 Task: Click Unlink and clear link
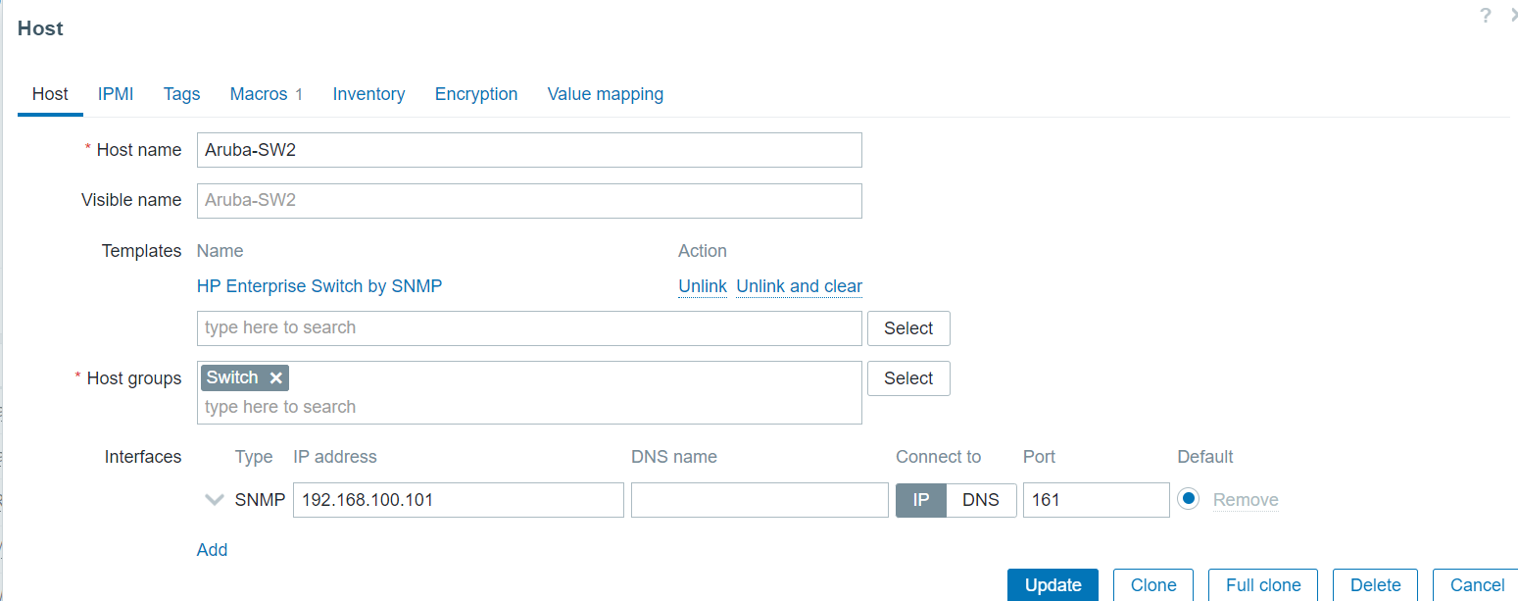coord(799,286)
